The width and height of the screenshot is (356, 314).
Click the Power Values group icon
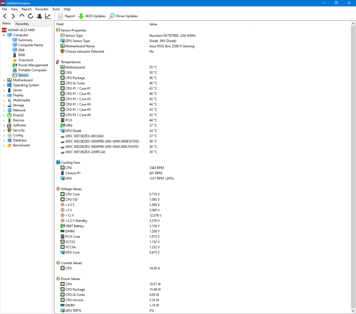(x=58, y=279)
